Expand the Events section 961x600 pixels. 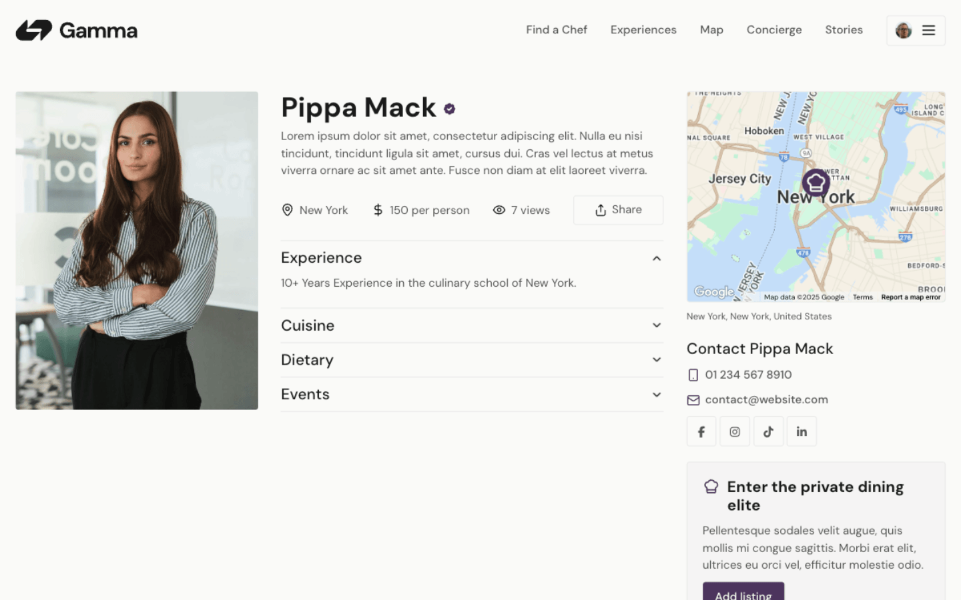(x=657, y=395)
